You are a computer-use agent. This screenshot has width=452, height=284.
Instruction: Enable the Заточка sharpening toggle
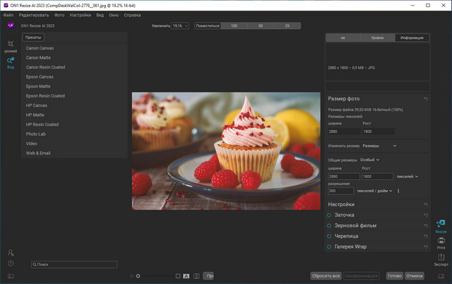pos(329,215)
